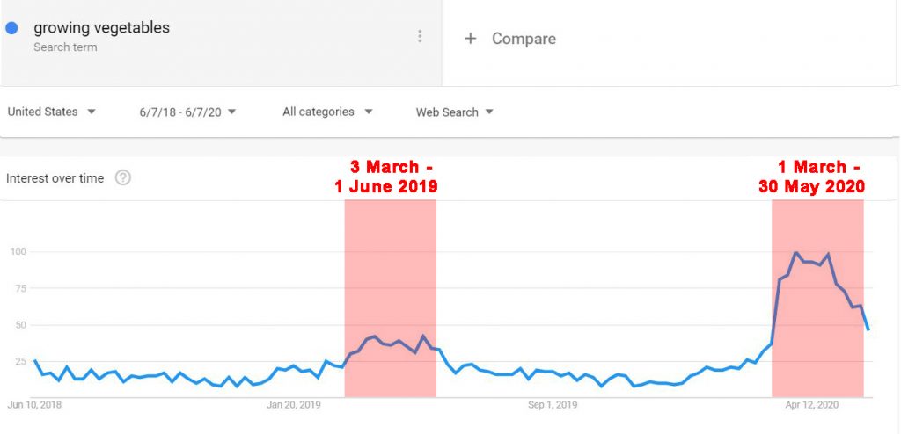Click the Jan 20, 2019 axis label

click(x=293, y=405)
